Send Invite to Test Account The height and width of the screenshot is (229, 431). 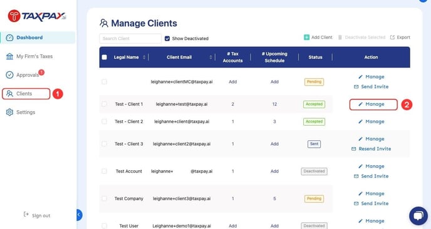point(371,176)
